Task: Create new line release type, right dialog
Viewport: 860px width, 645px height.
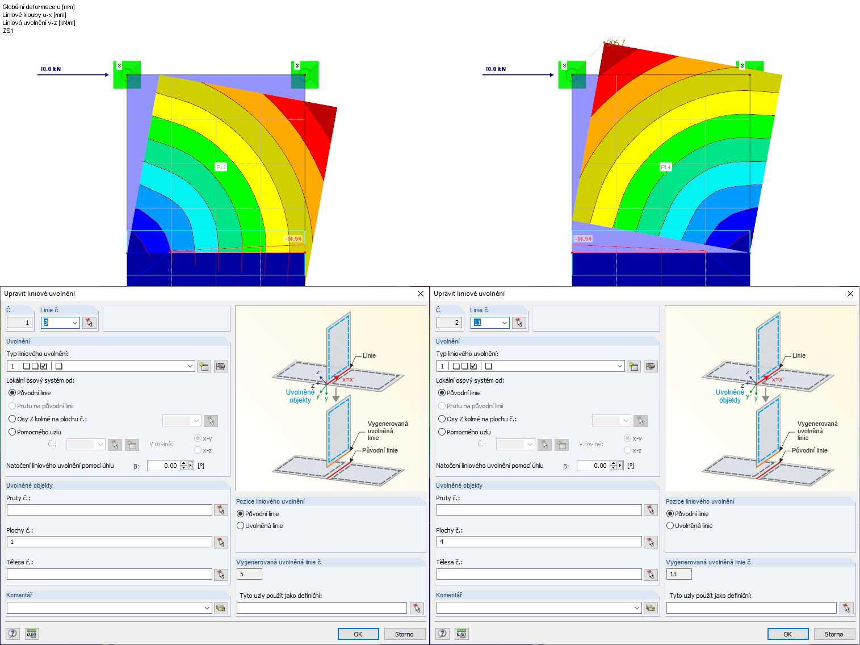Action: (x=634, y=366)
